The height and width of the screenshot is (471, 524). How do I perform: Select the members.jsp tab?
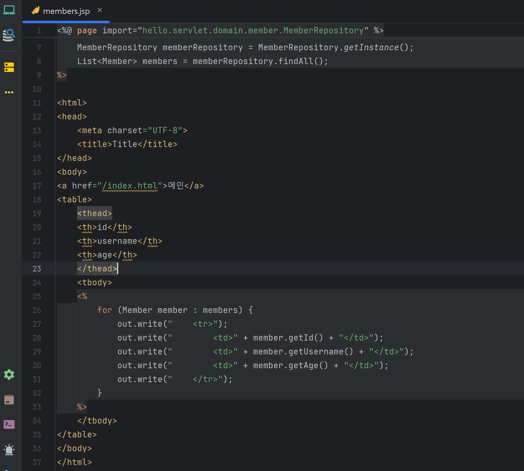(66, 11)
